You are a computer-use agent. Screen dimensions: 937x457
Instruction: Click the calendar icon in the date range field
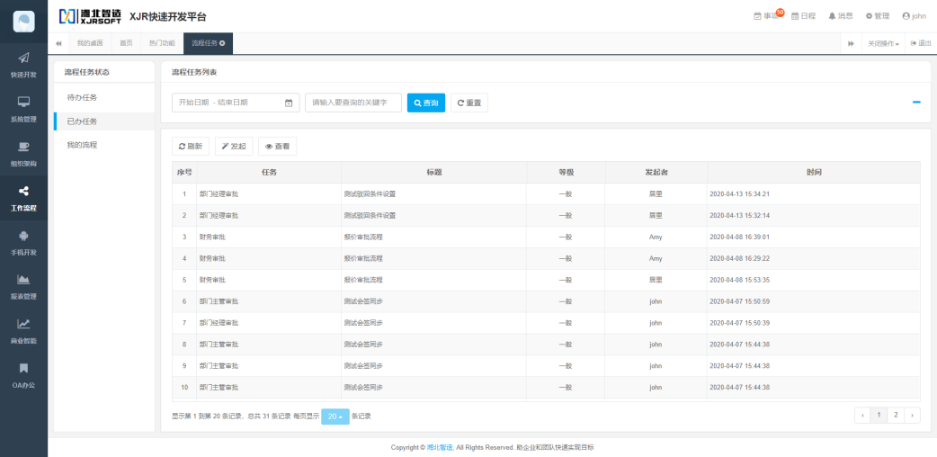coord(289,103)
